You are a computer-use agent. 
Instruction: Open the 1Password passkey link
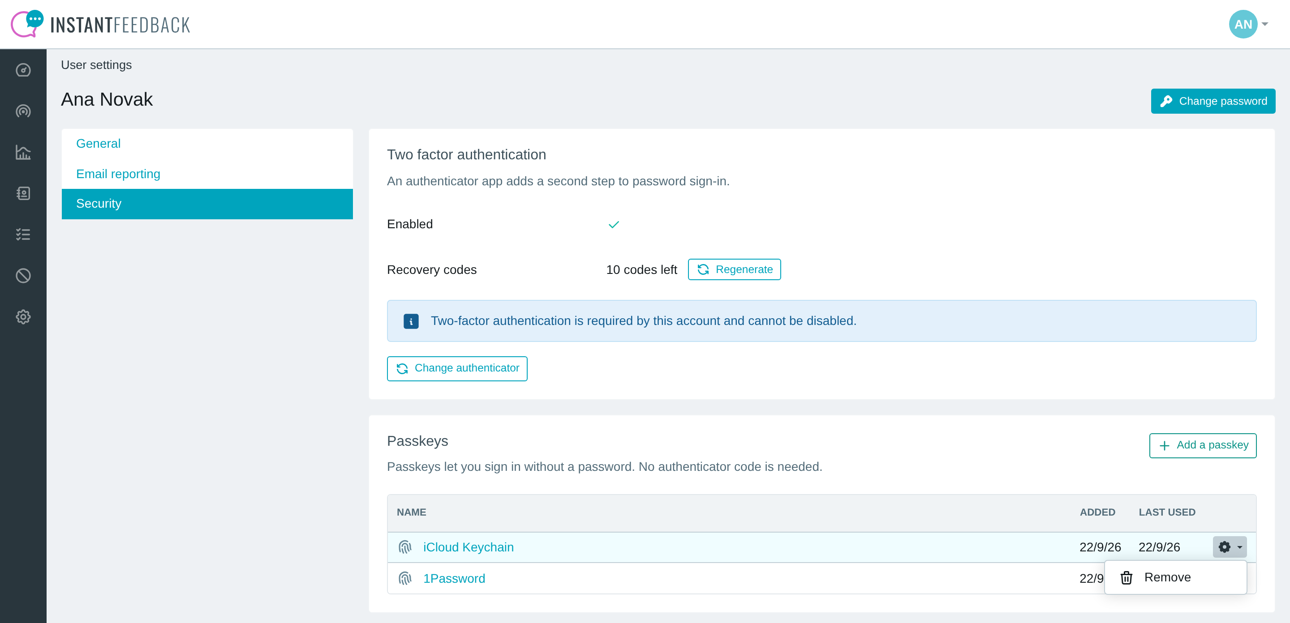click(454, 578)
